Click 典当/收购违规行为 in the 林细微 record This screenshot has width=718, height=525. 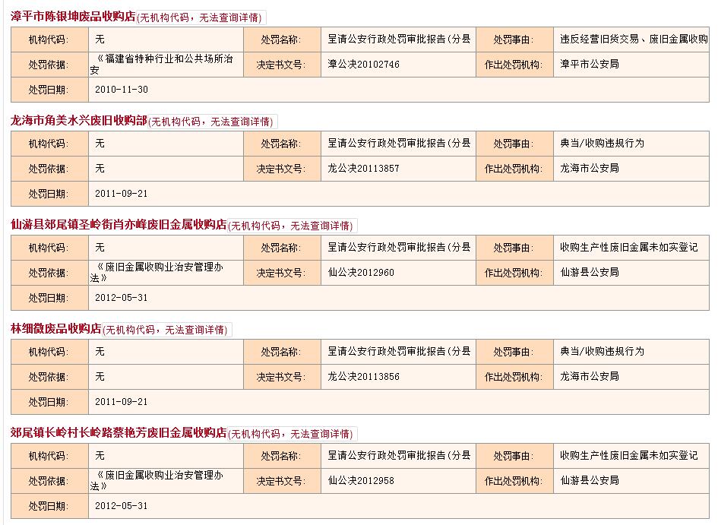point(602,352)
